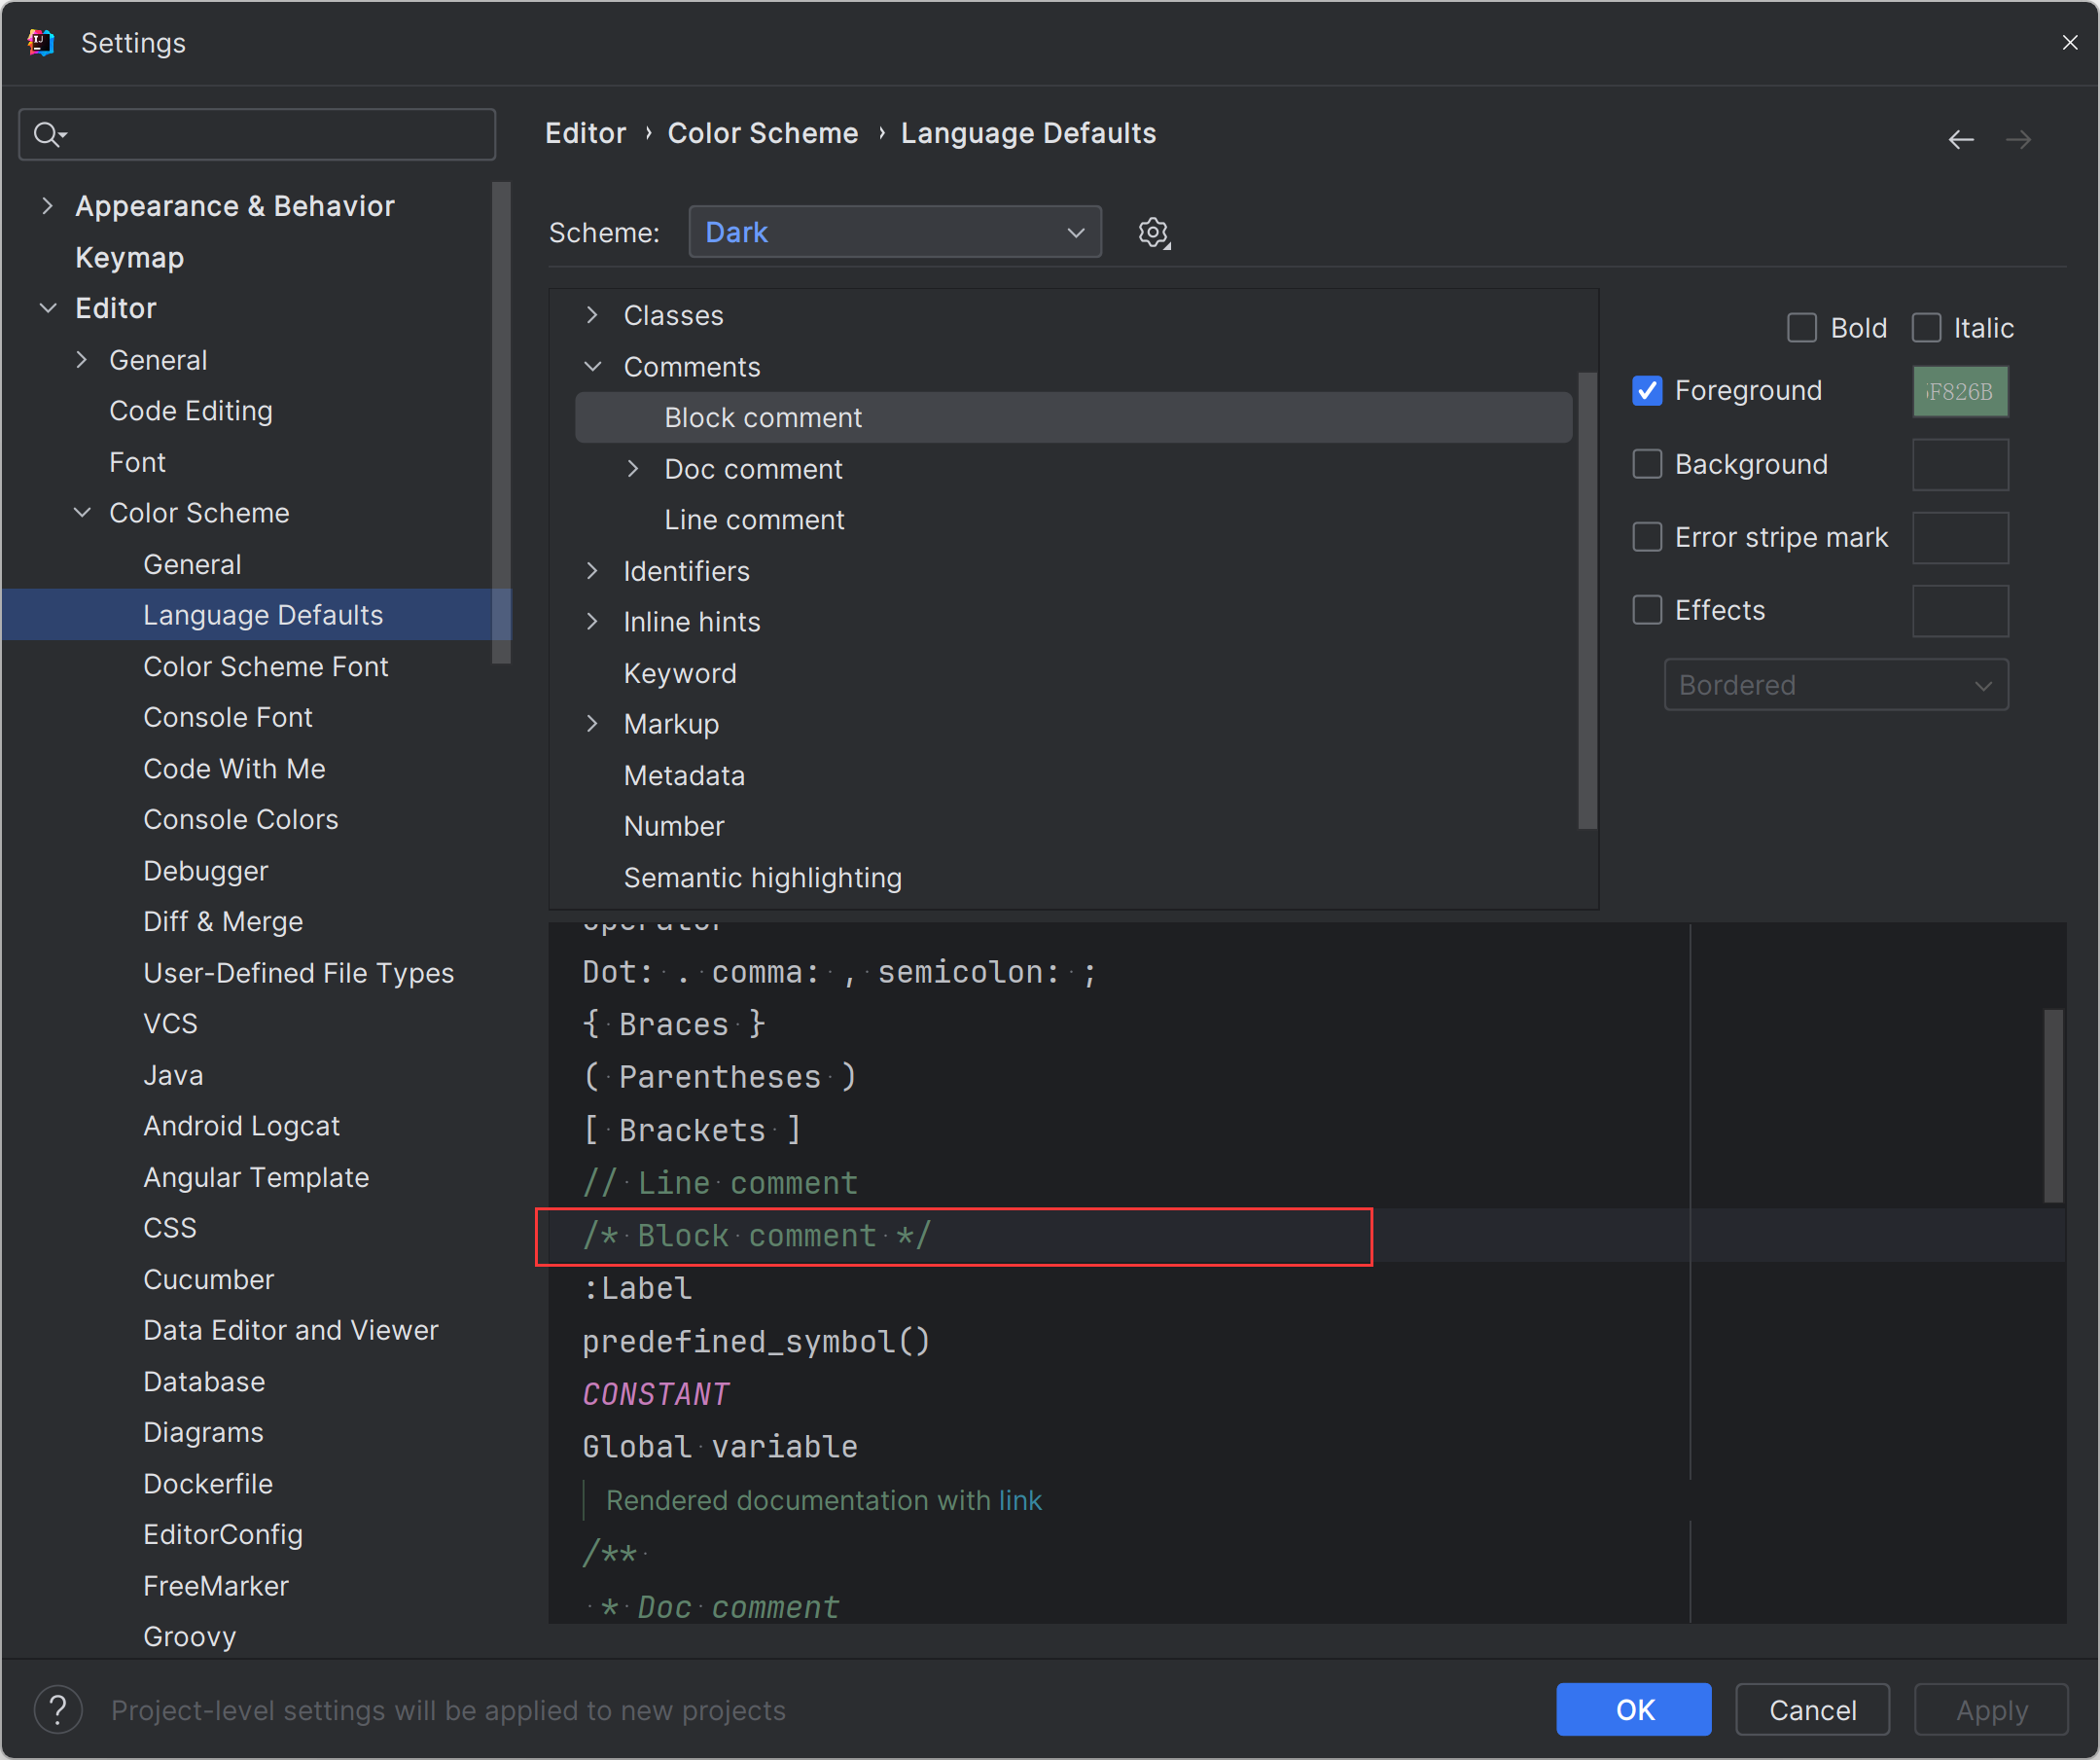Viewport: 2100px width, 1760px height.
Task: Open Android Logcat color settings
Action: (241, 1126)
